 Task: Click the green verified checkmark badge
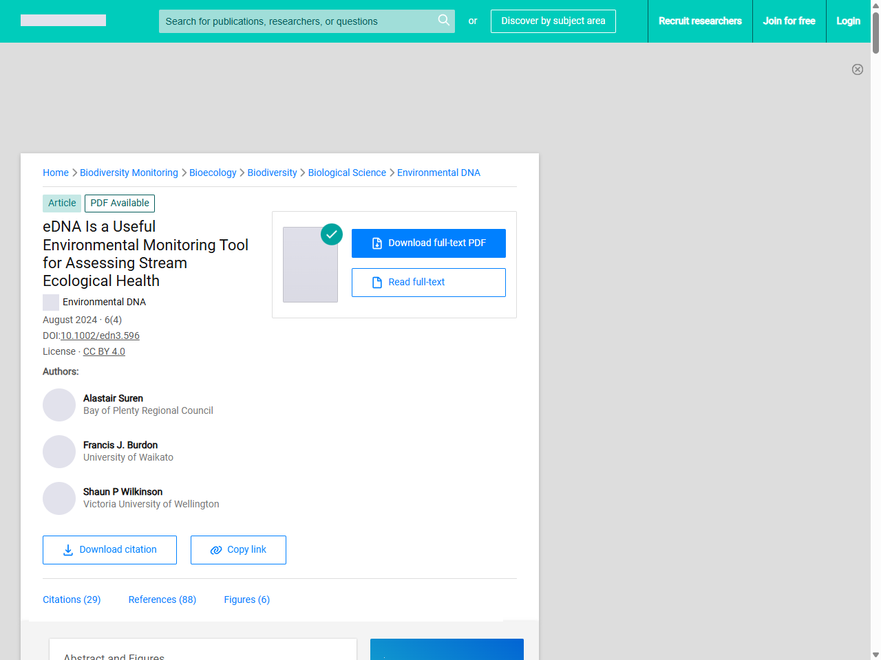click(332, 234)
